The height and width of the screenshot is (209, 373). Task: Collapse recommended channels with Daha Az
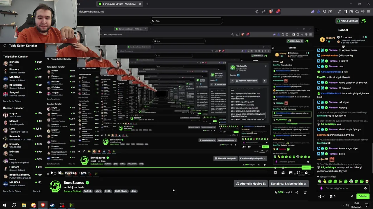coord(37,191)
